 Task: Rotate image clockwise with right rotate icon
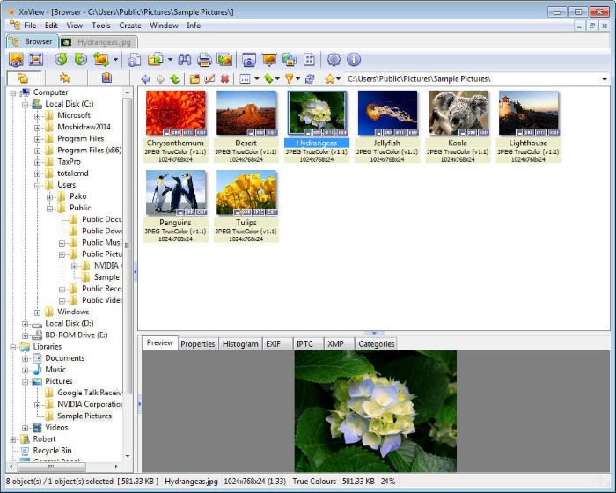81,60
